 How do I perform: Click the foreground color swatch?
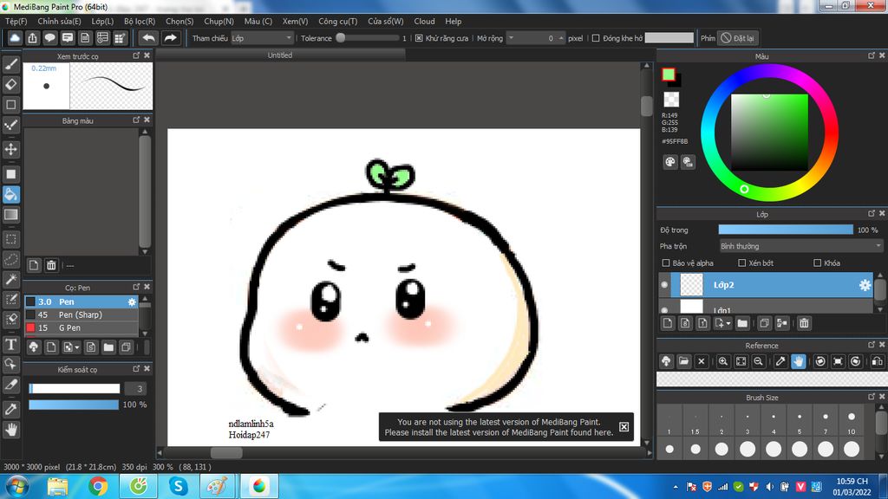point(669,75)
